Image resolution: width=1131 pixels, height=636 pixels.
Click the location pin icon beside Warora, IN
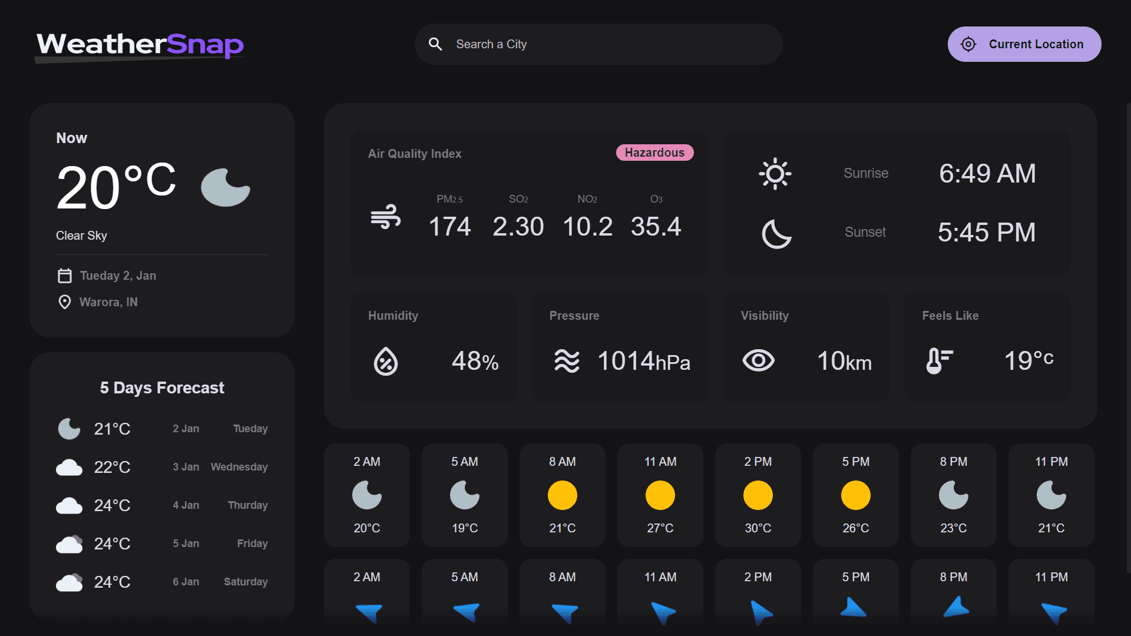65,302
